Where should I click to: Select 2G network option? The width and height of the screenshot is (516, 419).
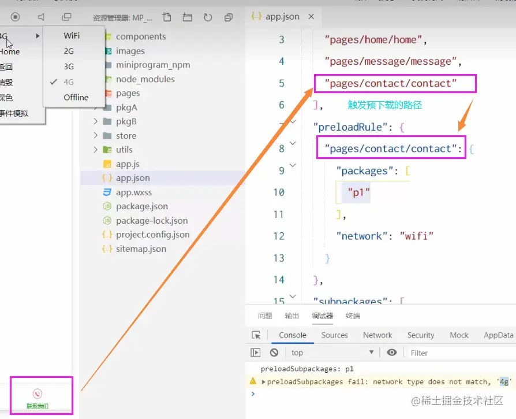click(69, 51)
